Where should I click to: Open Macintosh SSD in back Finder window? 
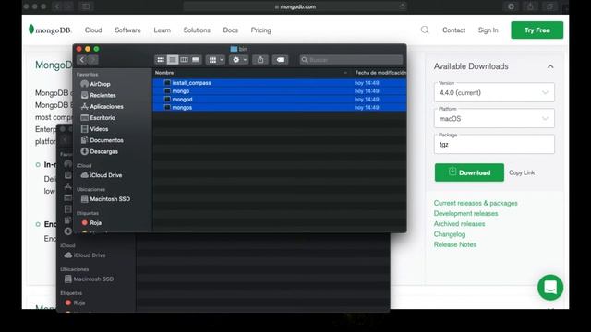(x=89, y=279)
